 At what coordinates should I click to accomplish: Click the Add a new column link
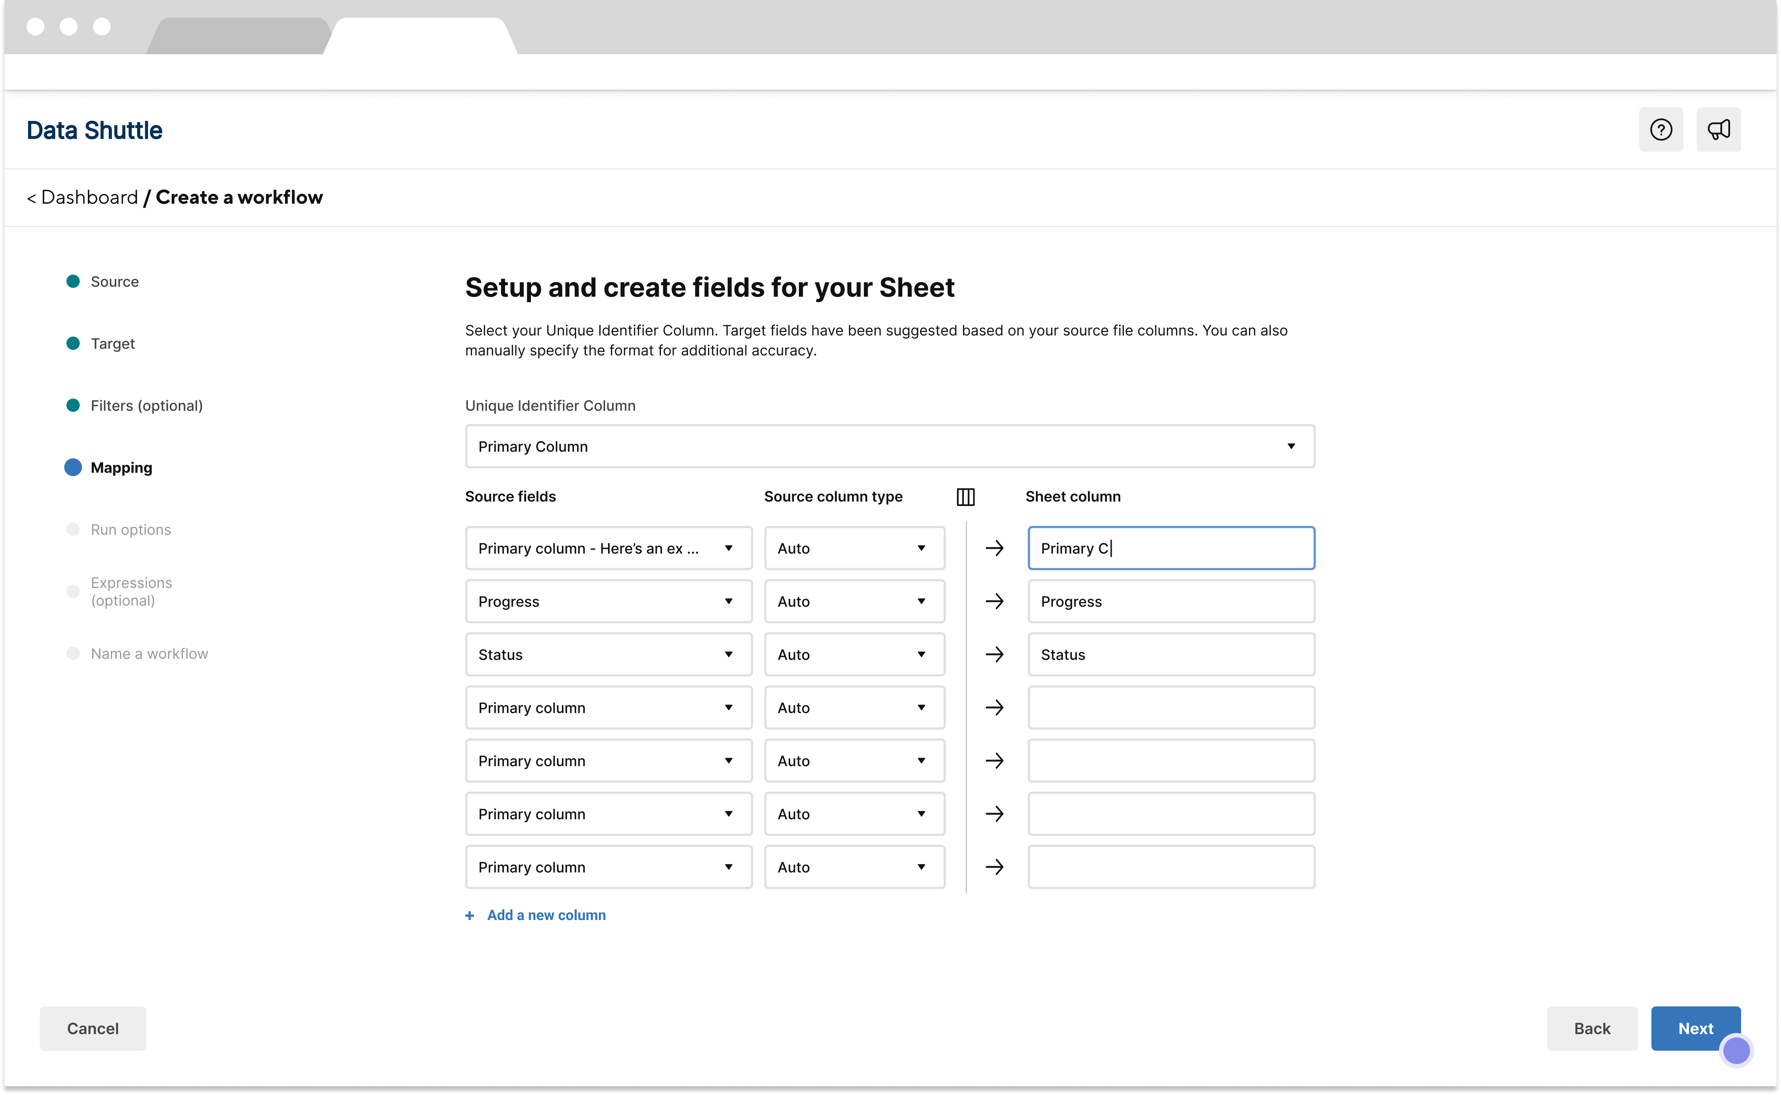point(545,915)
